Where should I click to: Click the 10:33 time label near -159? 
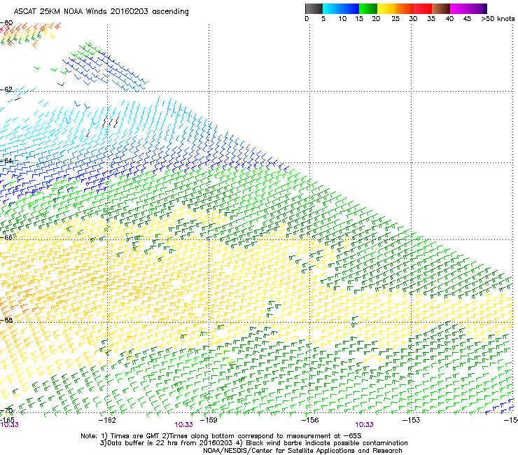coord(183,425)
